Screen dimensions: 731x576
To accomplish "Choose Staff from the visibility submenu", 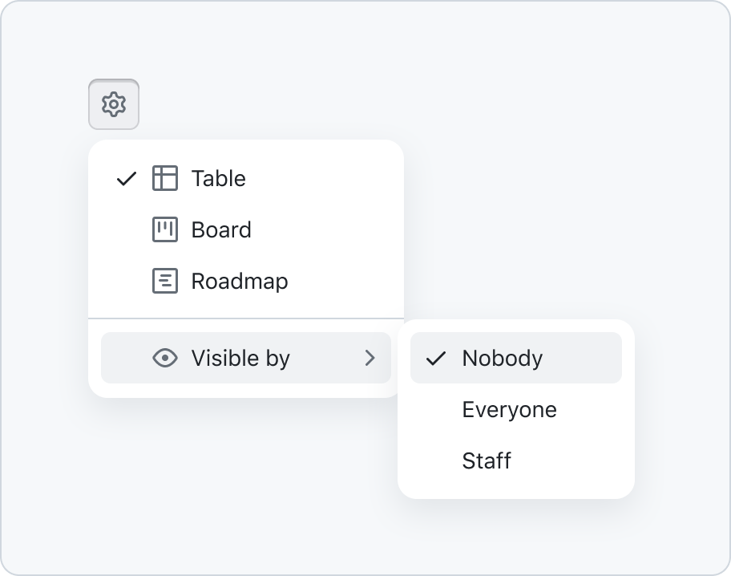I will click(x=516, y=460).
